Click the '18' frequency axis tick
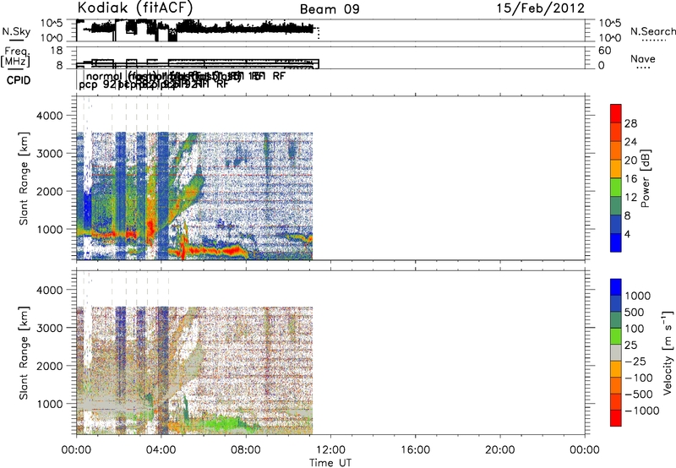676x468 pixels. [57, 51]
